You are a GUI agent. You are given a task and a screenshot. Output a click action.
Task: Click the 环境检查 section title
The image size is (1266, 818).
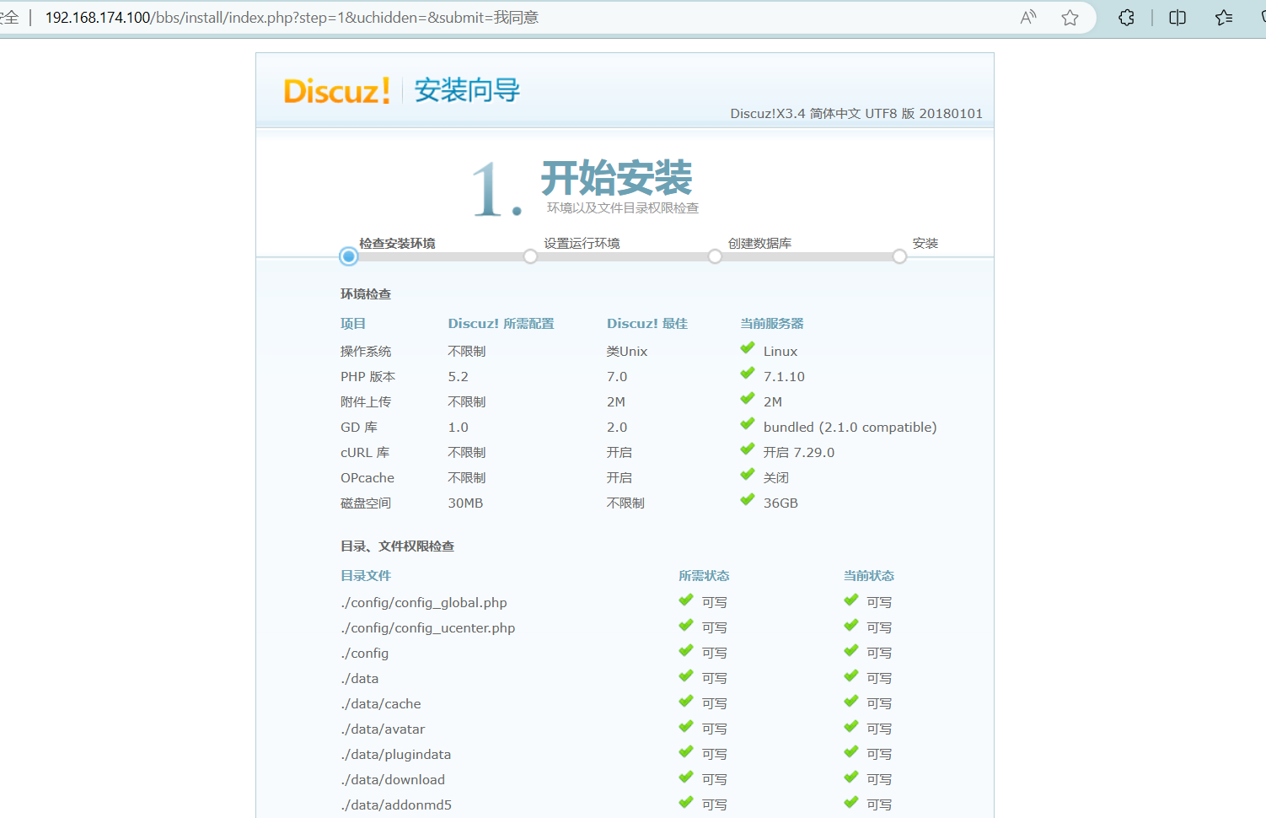pyautogui.click(x=366, y=294)
